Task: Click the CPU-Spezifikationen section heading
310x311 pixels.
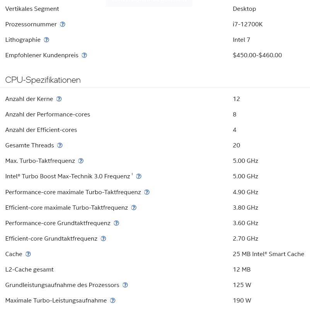Action: 43,80
